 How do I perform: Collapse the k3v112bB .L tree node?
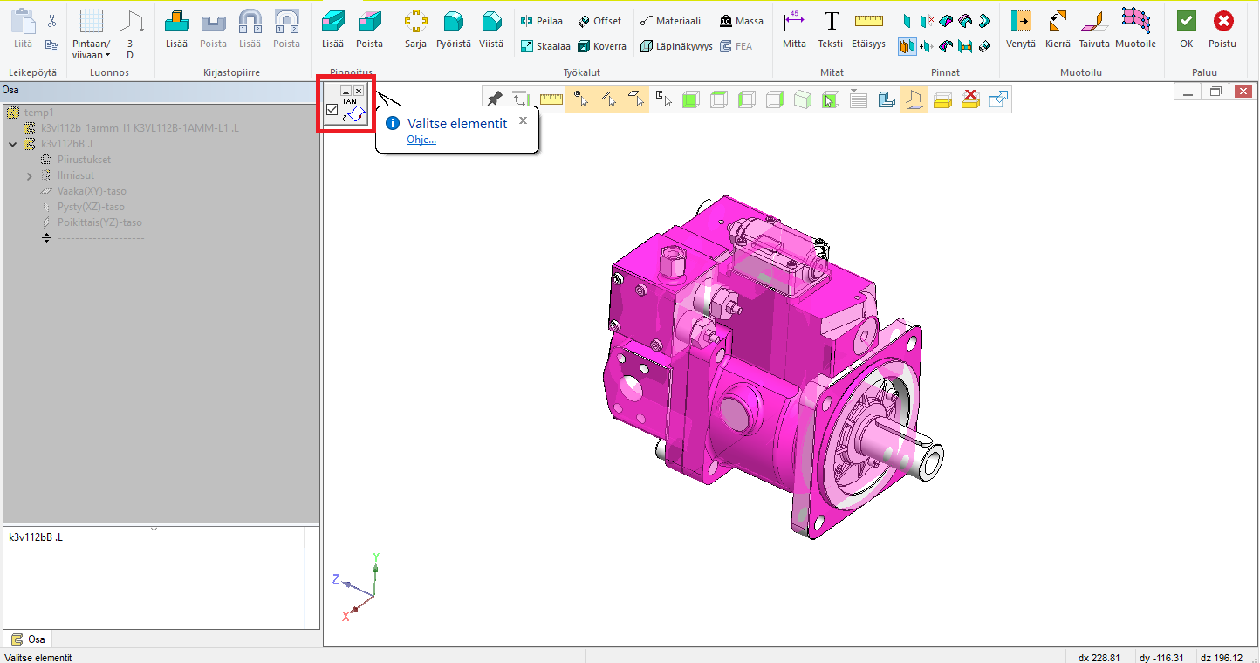click(x=12, y=144)
